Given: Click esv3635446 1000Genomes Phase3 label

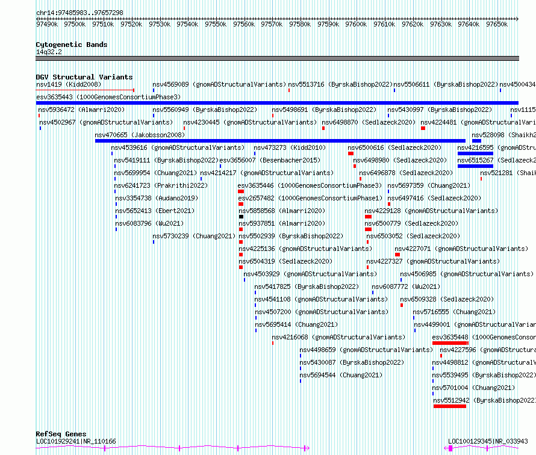Looking at the screenshot, I should pos(310,185).
